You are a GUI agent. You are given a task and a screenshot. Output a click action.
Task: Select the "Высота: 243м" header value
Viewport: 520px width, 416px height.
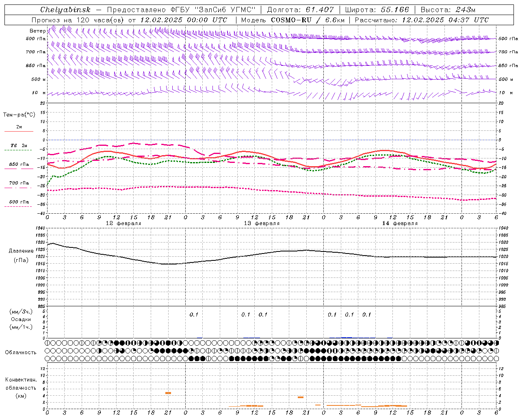coord(448,10)
